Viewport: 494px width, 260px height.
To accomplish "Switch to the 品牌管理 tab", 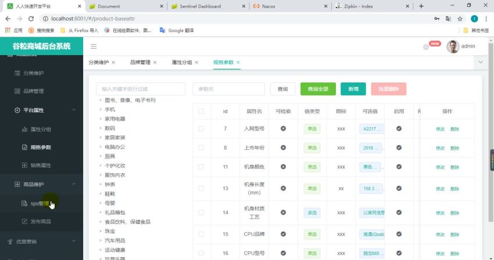I will [140, 62].
